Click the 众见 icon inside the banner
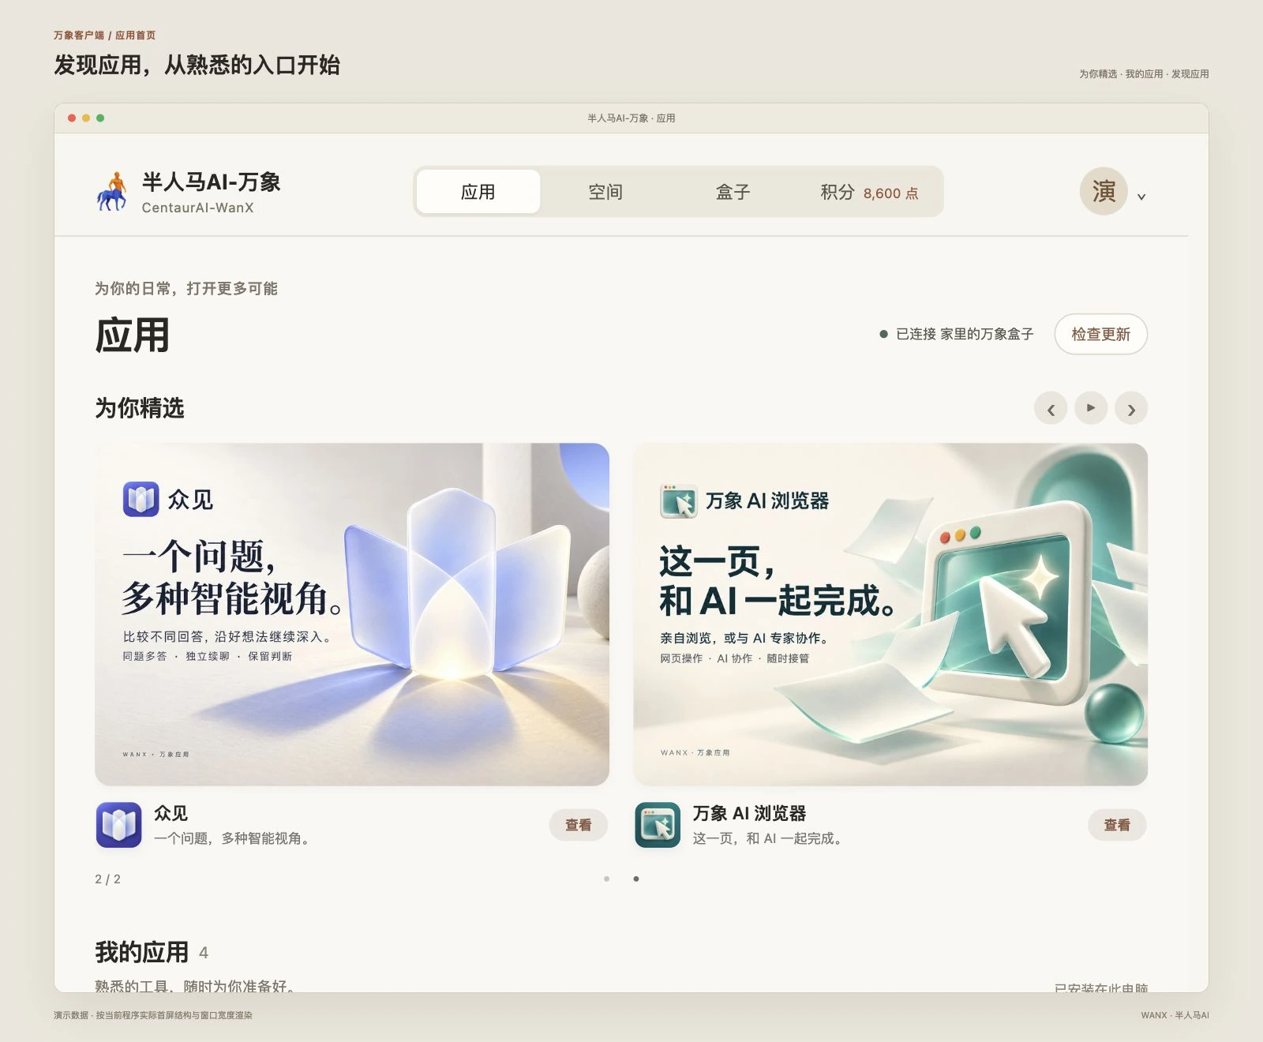The image size is (1263, 1042). [x=141, y=499]
